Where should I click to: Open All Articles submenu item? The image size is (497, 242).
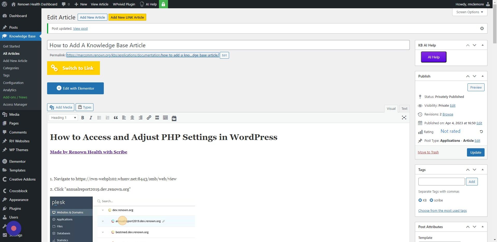(11, 53)
